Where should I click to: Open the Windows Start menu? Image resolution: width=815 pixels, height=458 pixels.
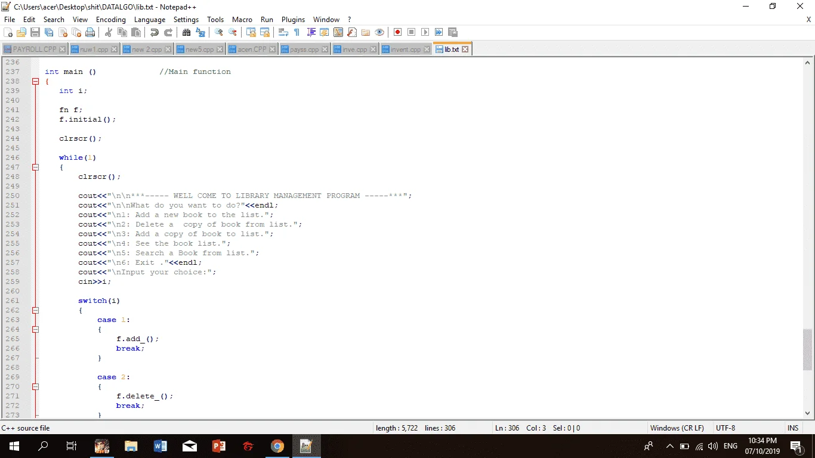pyautogui.click(x=14, y=446)
